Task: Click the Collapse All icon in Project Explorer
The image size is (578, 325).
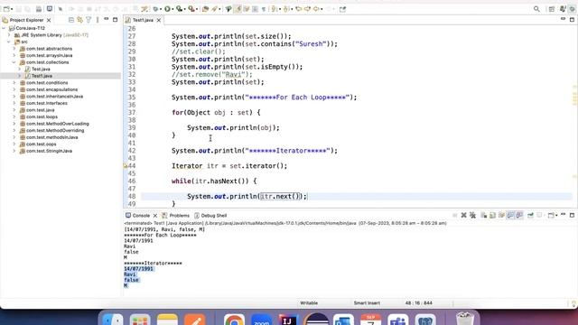Action: [x=71, y=20]
